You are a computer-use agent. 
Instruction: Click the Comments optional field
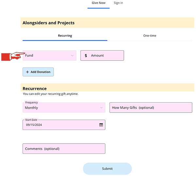64,149
